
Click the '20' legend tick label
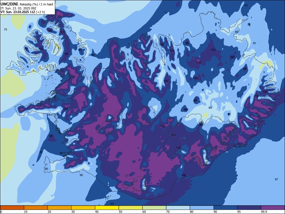tap(49, 212)
